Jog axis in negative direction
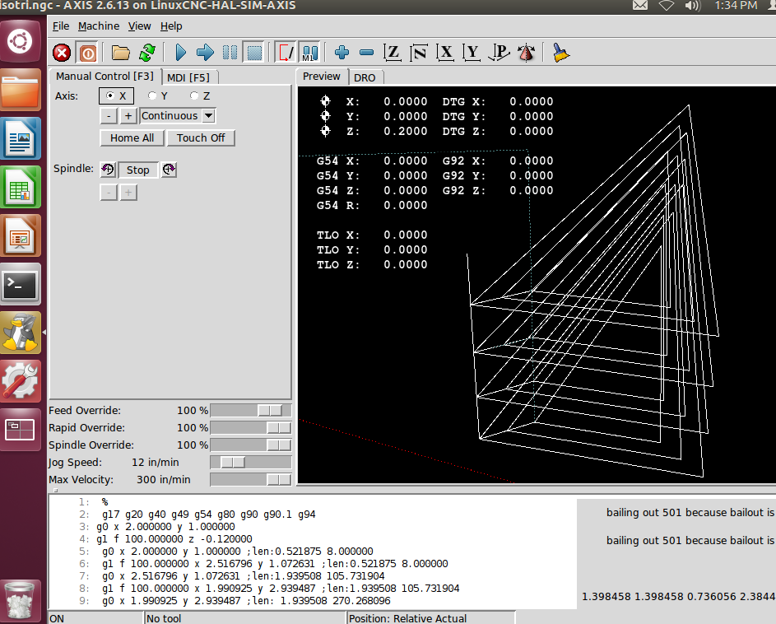This screenshot has height=624, width=776. coord(109,116)
